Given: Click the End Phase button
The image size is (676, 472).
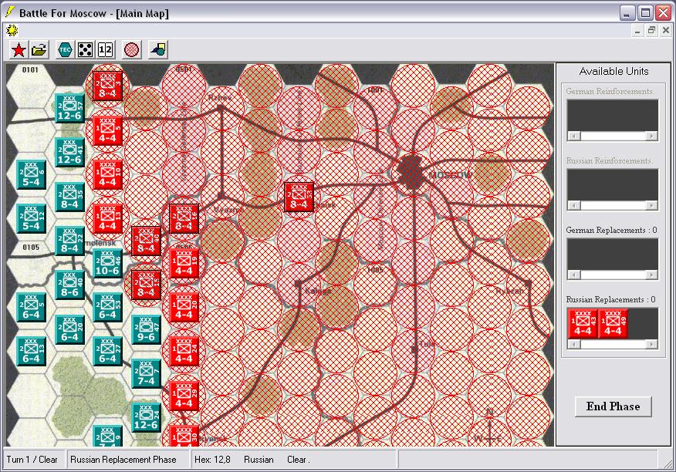Looking at the screenshot, I should (613, 406).
